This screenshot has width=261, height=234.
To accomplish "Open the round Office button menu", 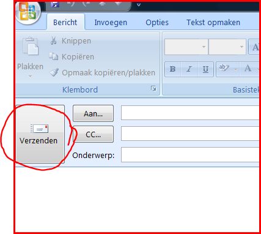I will pyautogui.click(x=28, y=13).
